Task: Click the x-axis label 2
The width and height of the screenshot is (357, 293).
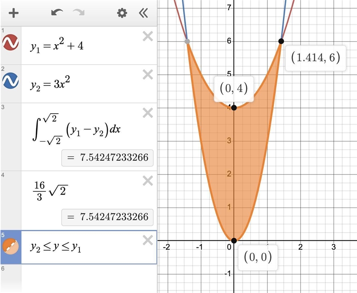Action: [300, 247]
